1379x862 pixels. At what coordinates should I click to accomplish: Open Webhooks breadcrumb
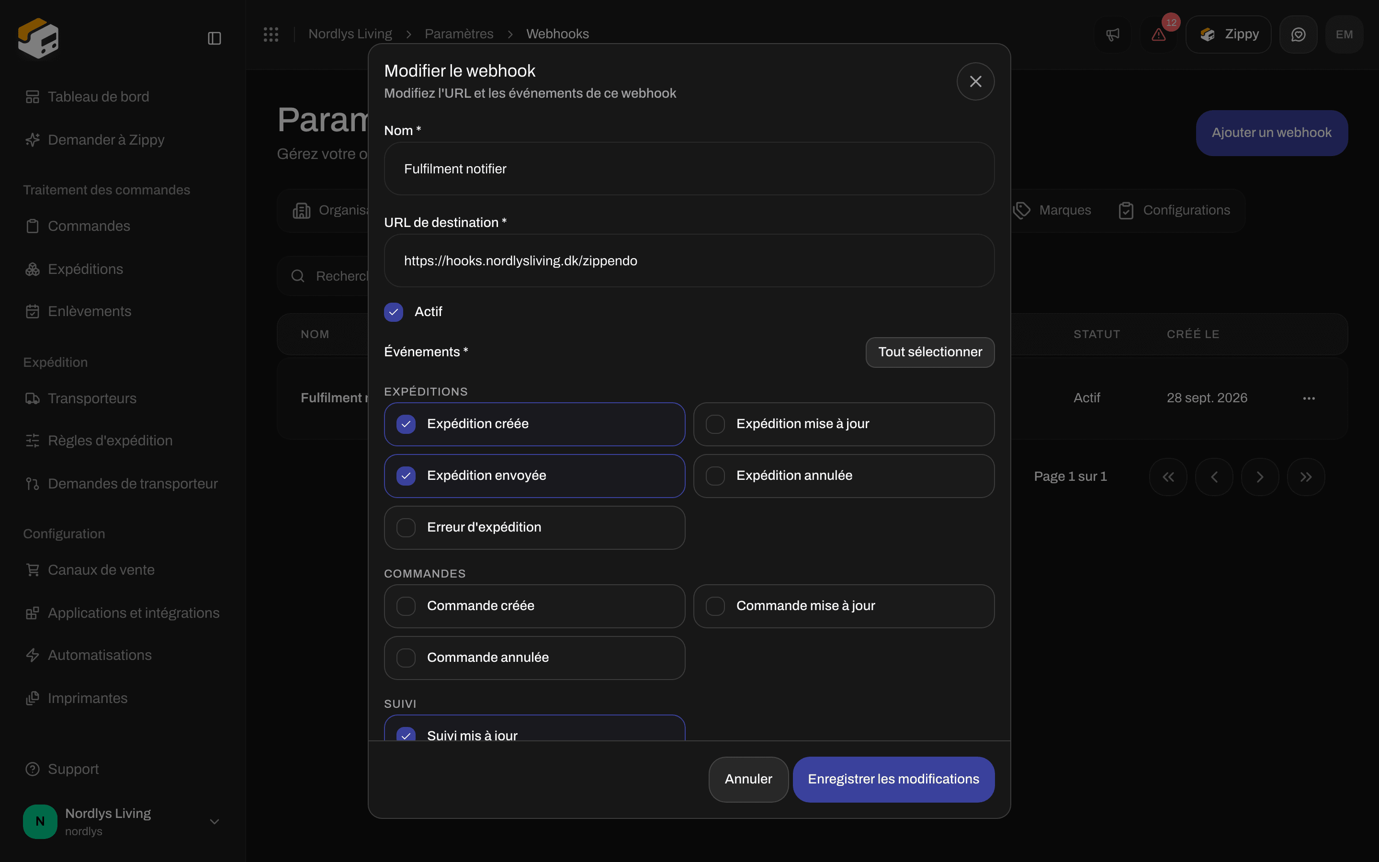click(557, 34)
